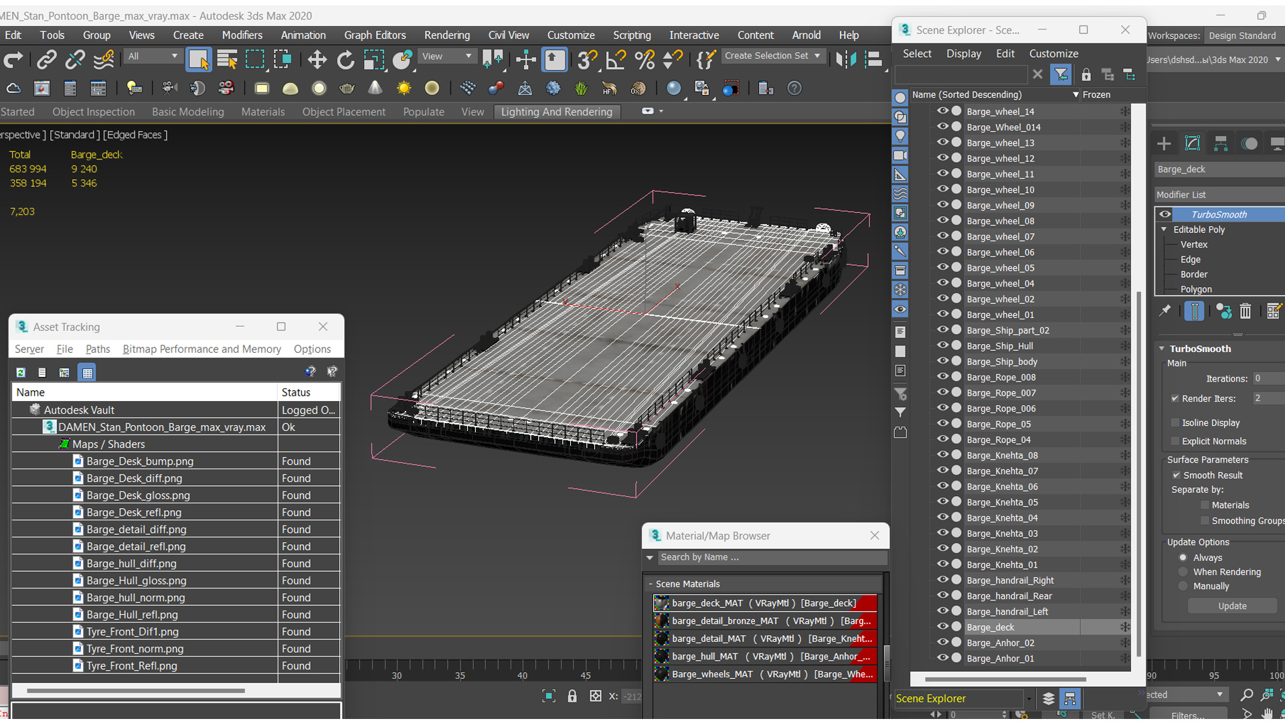
Task: Hide Barge_deck with eye icon
Action: (942, 627)
